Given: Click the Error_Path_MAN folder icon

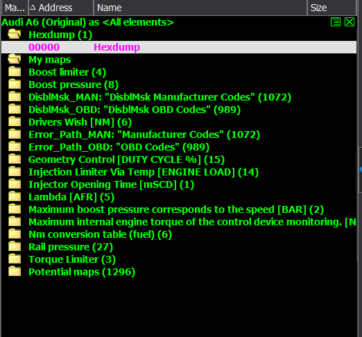Looking at the screenshot, I should click(15, 135).
